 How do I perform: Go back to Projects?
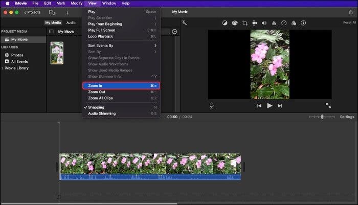click(x=32, y=12)
